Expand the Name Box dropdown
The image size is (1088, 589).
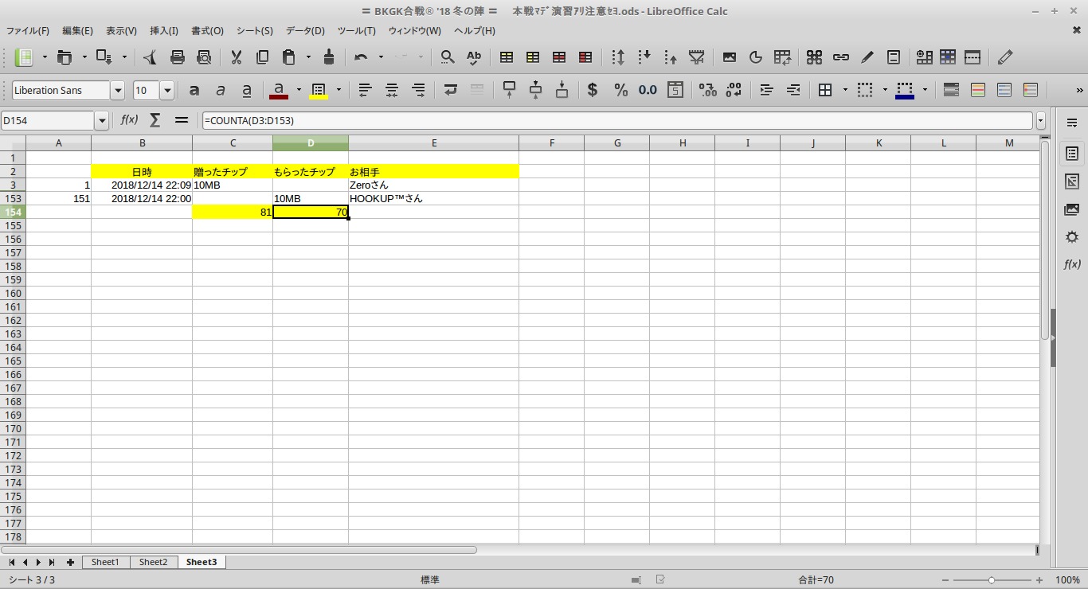pos(101,121)
